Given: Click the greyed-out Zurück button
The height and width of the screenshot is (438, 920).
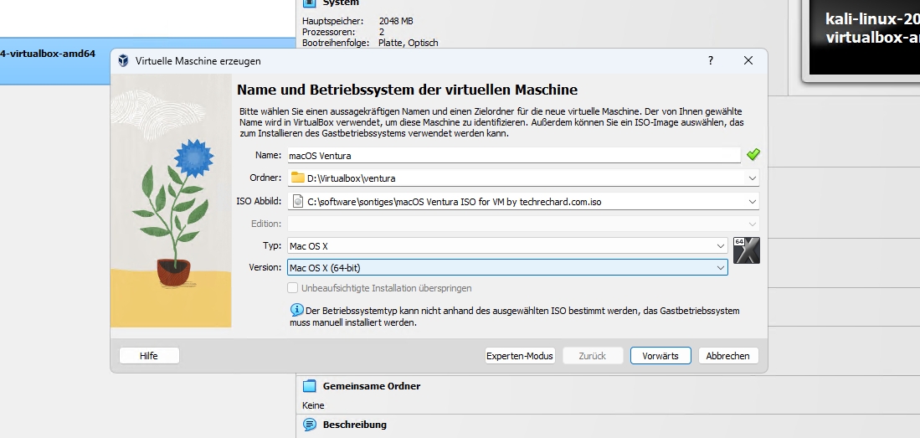Looking at the screenshot, I should click(x=592, y=356).
